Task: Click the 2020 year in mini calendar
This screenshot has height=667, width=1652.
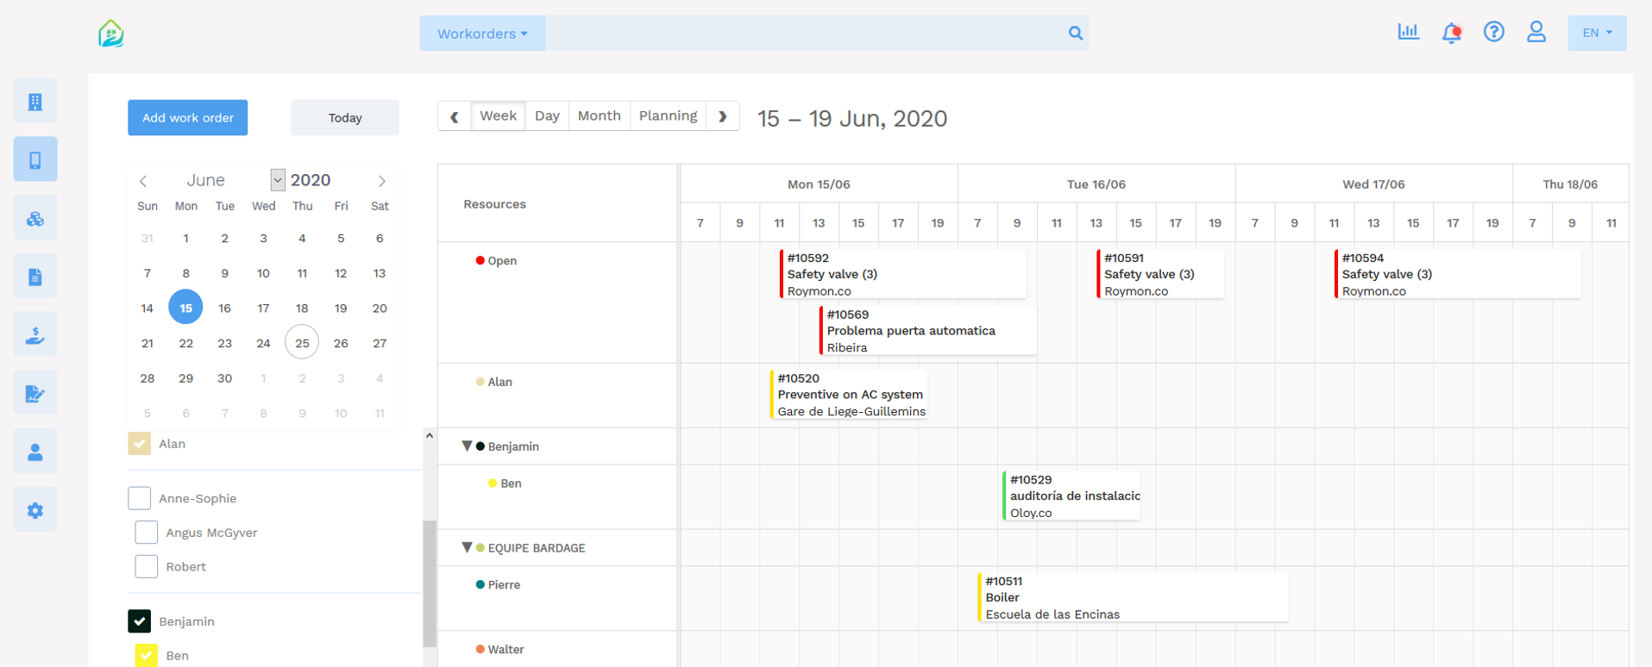Action: point(311,180)
